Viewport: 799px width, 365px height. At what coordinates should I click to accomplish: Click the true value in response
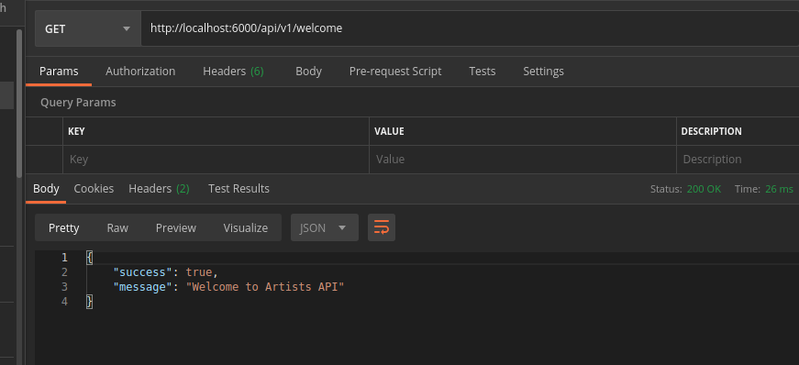tap(199, 272)
